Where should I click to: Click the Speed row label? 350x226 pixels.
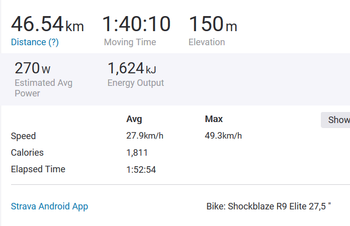click(x=24, y=136)
